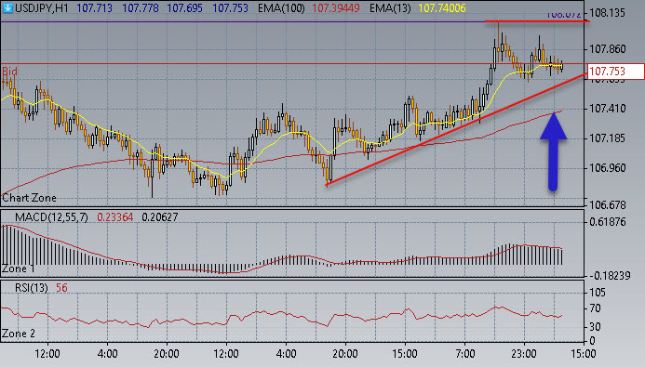Click the Chart Zone label

tap(29, 198)
